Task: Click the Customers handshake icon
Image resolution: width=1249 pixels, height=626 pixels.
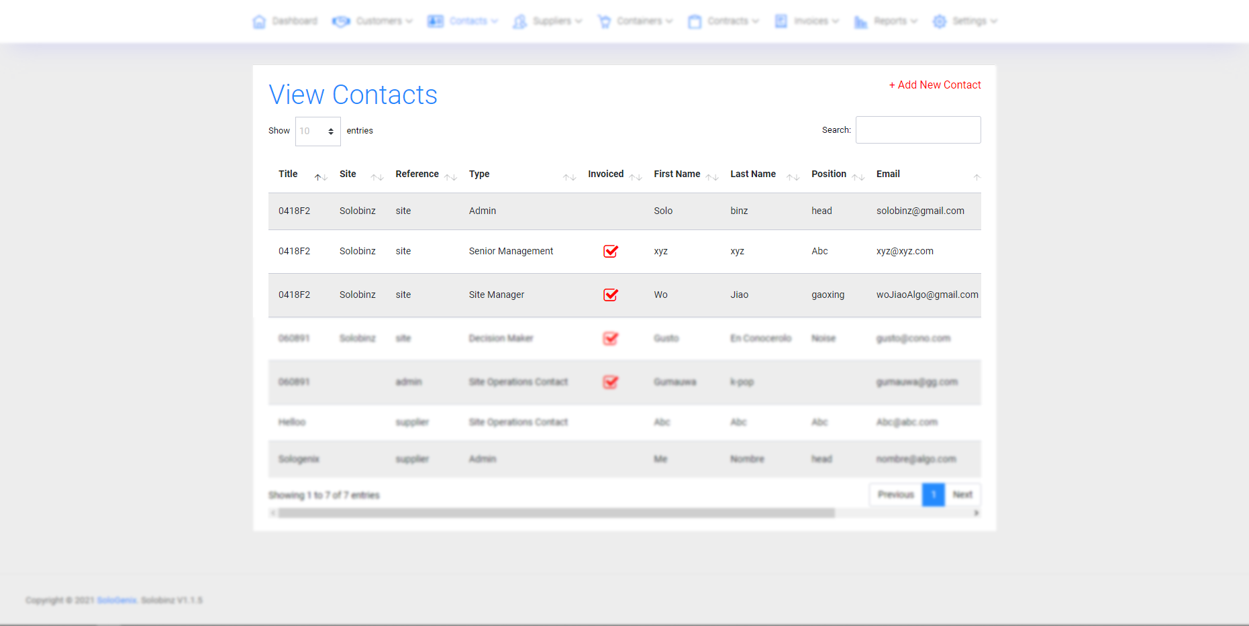Action: pyautogui.click(x=341, y=21)
